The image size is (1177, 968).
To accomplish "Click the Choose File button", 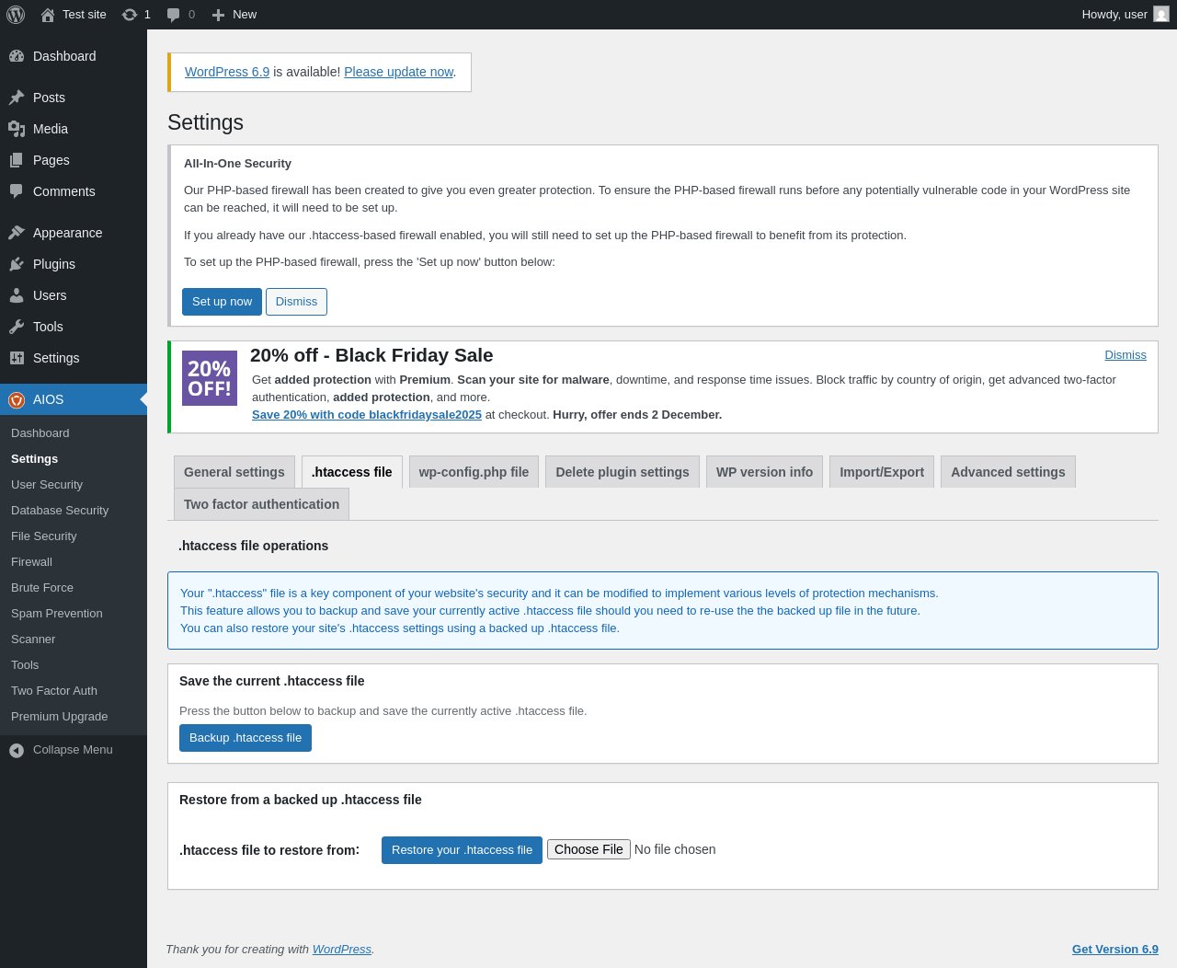I will coord(588,849).
